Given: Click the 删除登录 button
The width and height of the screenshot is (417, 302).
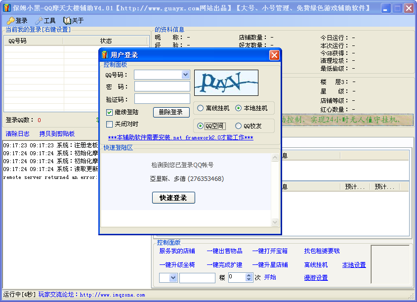Looking at the screenshot, I should tap(171, 112).
